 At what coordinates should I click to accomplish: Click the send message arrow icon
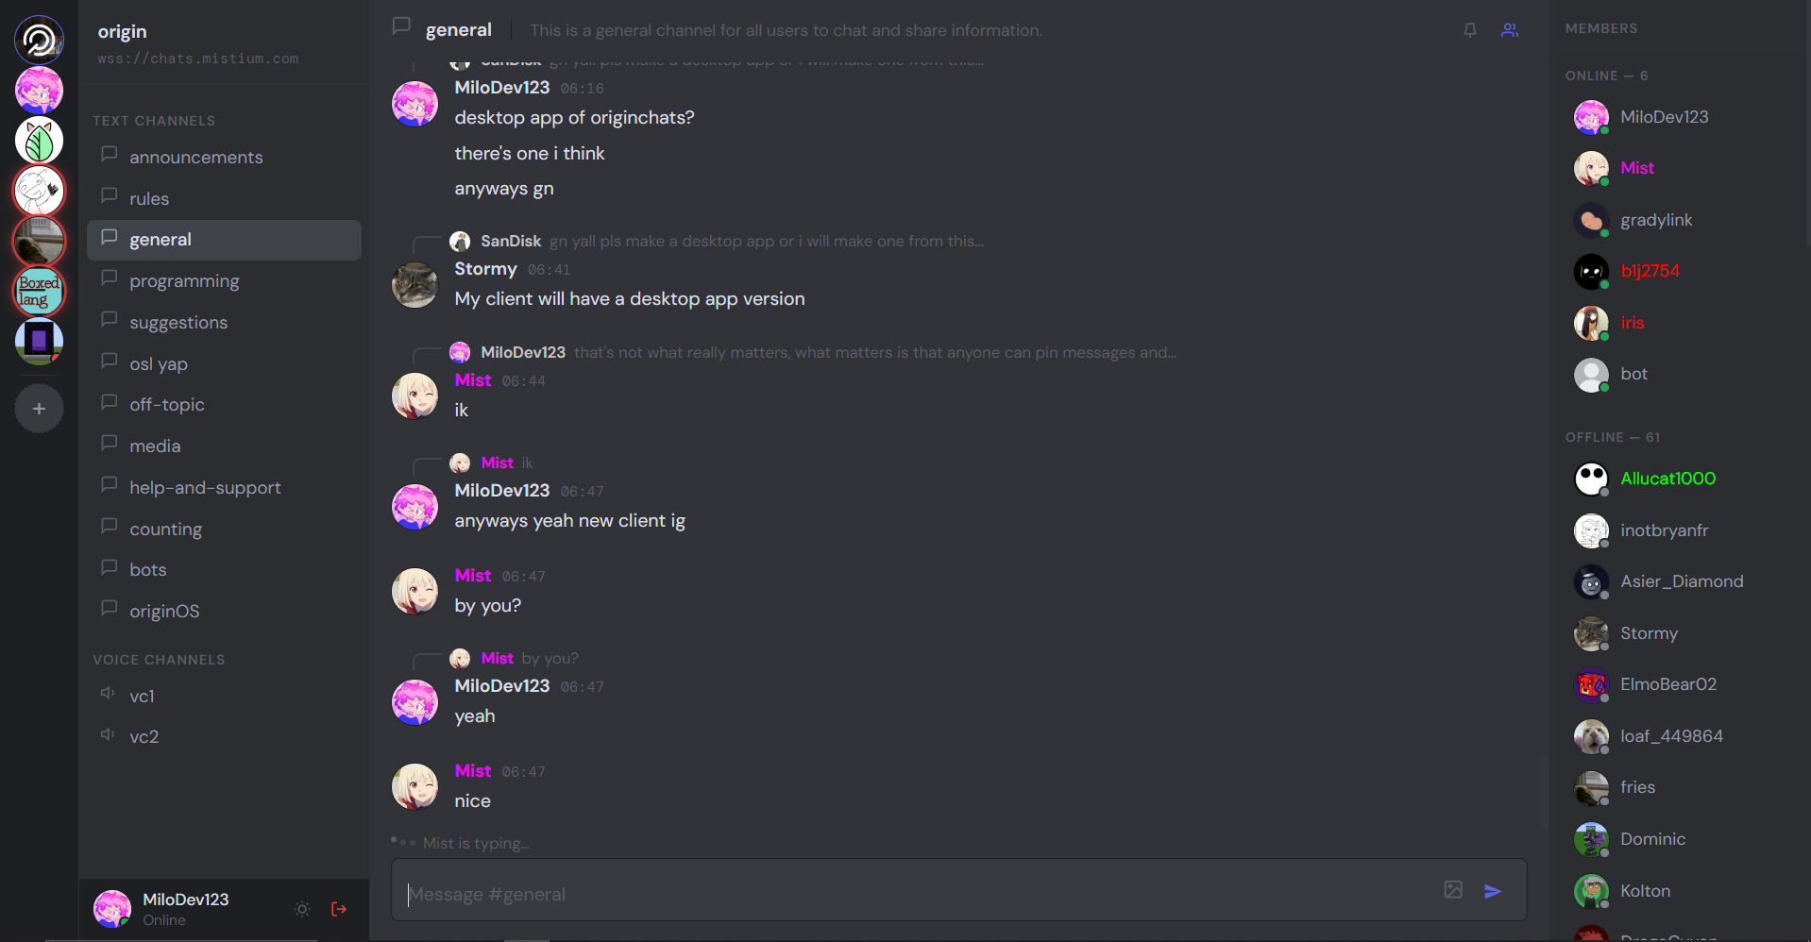[1493, 891]
